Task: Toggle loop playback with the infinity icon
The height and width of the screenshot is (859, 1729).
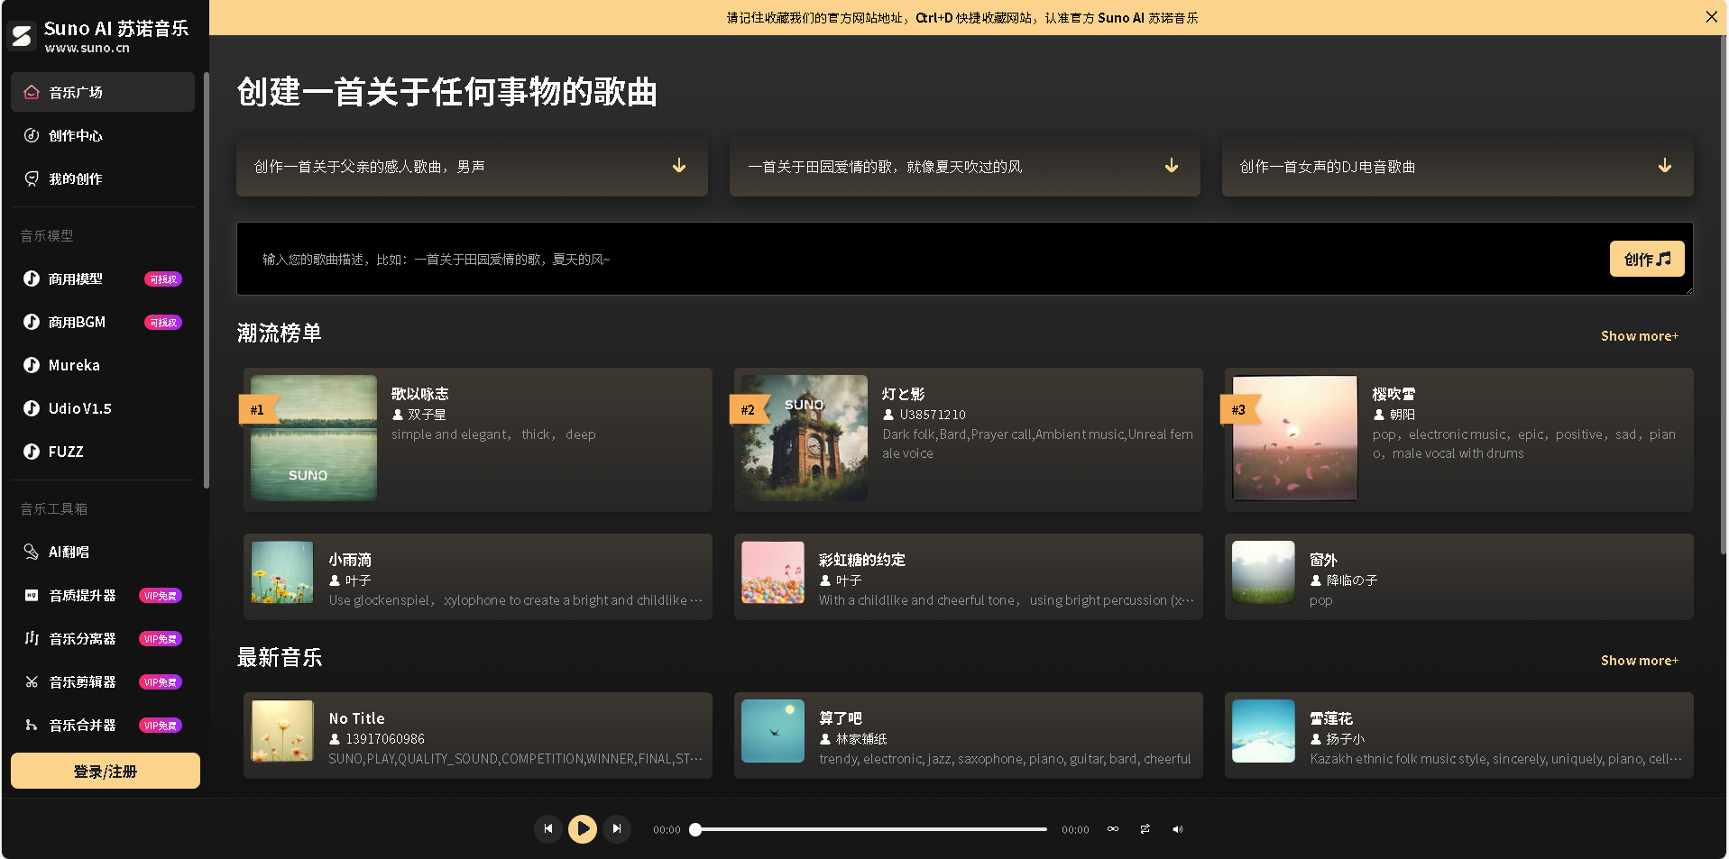Action: tap(1112, 828)
